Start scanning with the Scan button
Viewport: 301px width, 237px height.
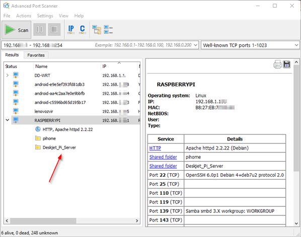pyautogui.click(x=16, y=30)
